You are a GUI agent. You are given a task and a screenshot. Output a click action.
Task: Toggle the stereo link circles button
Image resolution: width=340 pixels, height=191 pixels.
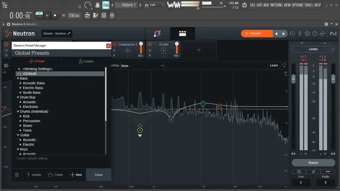299,171
